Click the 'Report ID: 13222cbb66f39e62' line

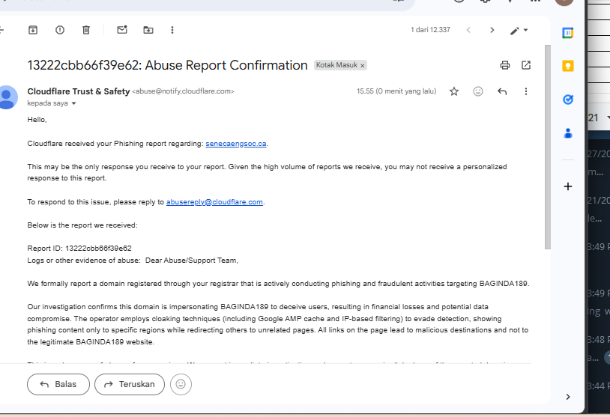coord(79,249)
